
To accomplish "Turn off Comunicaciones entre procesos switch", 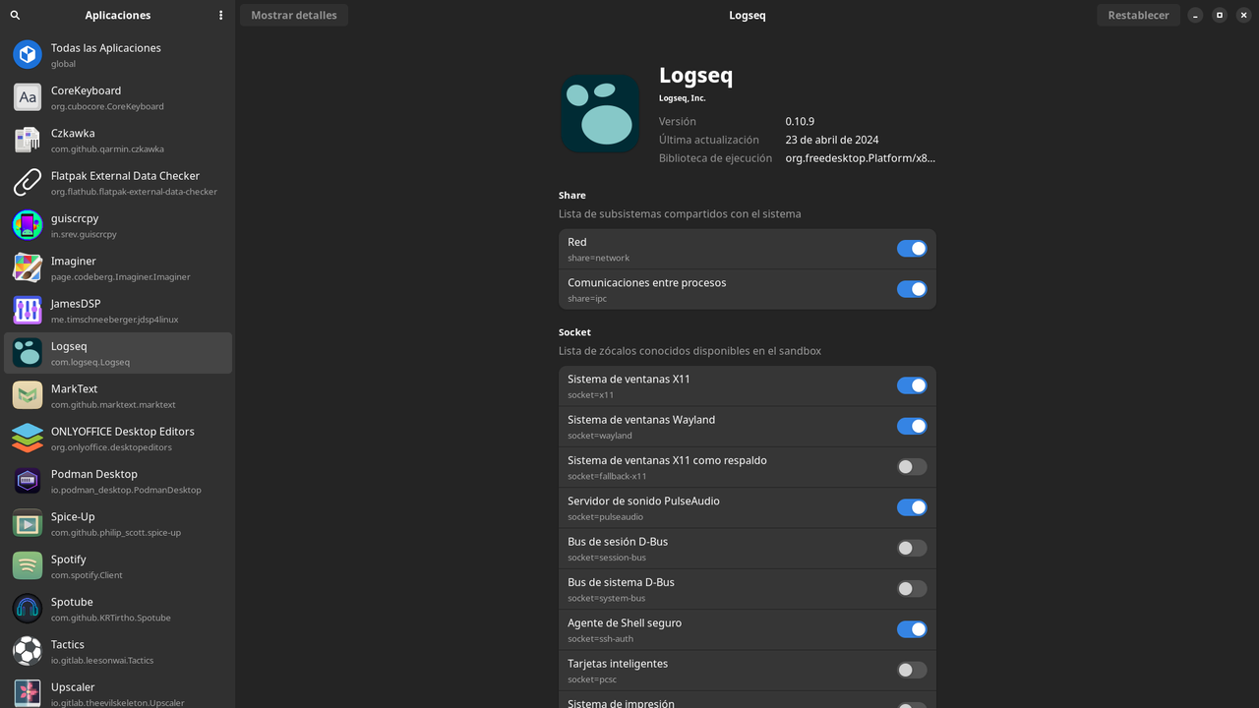I will [911, 289].
